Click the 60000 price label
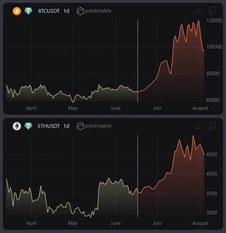The image size is (226, 233). click(213, 100)
